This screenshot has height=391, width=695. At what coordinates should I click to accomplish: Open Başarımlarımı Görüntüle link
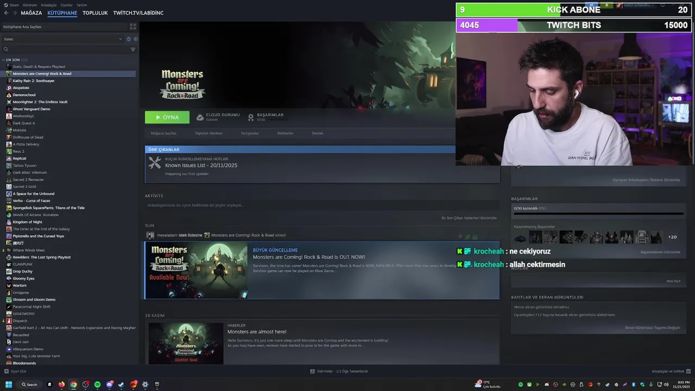[x=660, y=252]
